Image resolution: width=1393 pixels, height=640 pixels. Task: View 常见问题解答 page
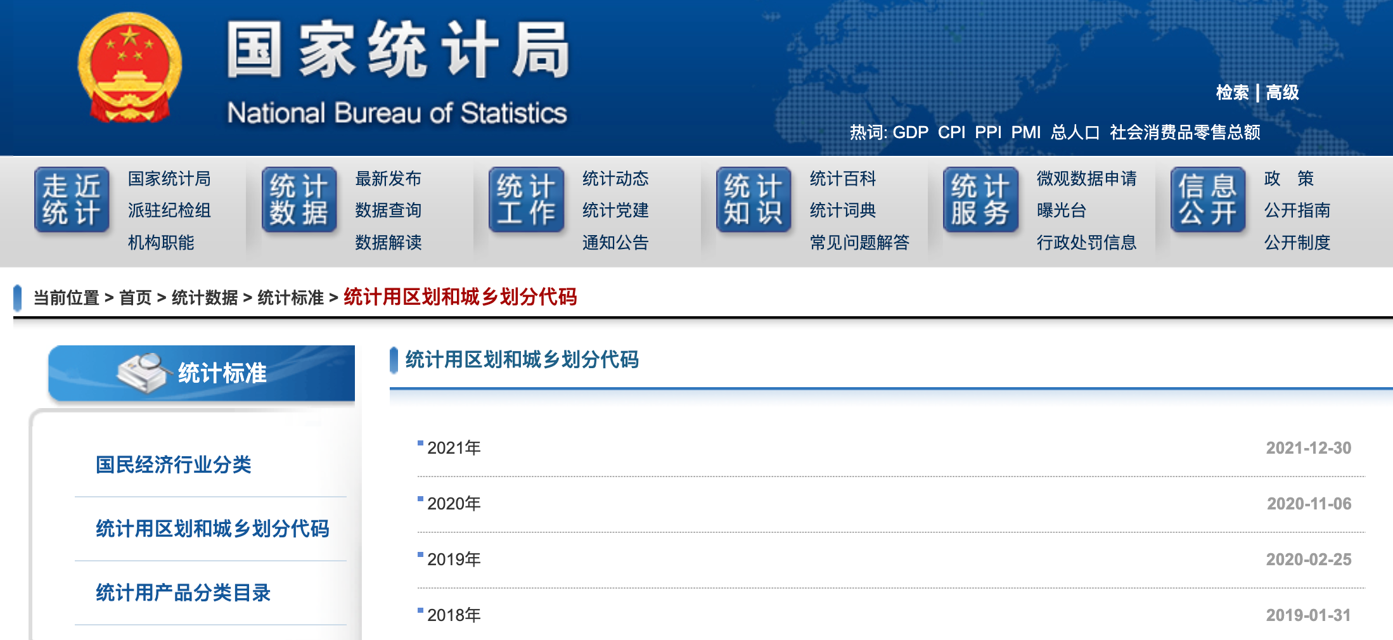point(859,243)
